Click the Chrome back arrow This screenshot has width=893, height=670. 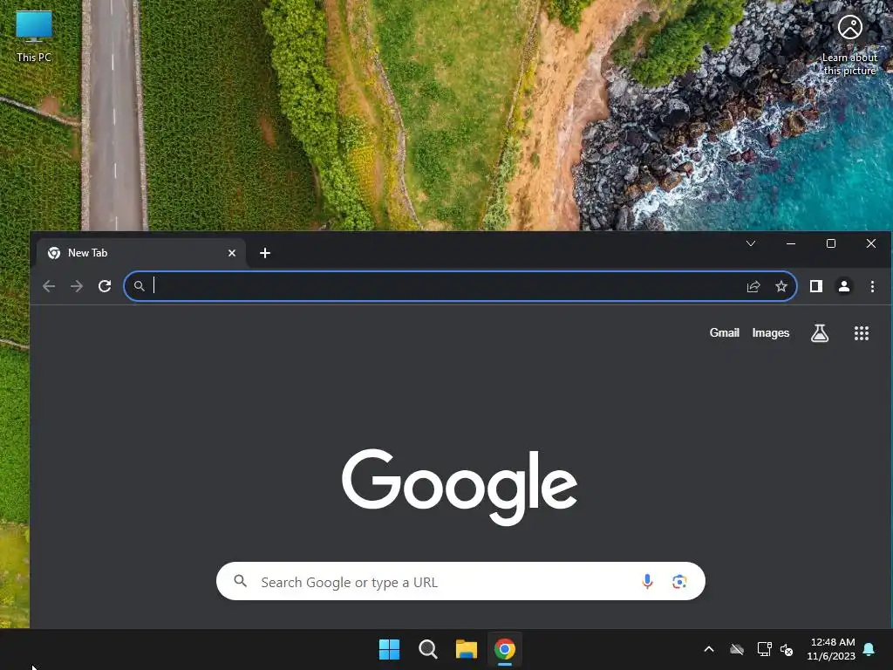tap(49, 286)
